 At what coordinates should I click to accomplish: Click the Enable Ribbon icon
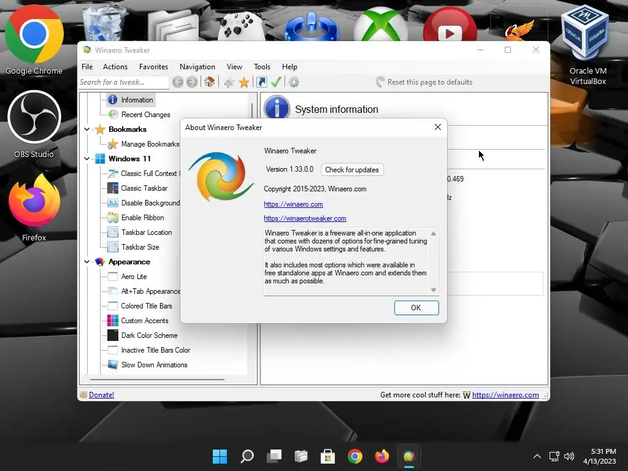point(113,218)
